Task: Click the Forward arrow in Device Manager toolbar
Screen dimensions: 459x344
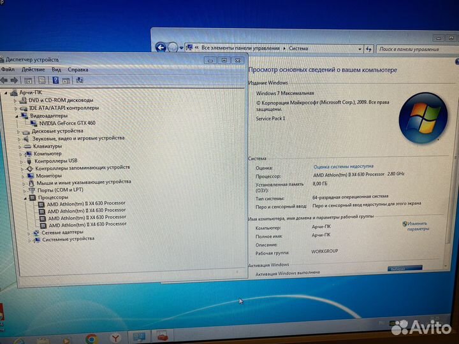Action: coord(14,80)
